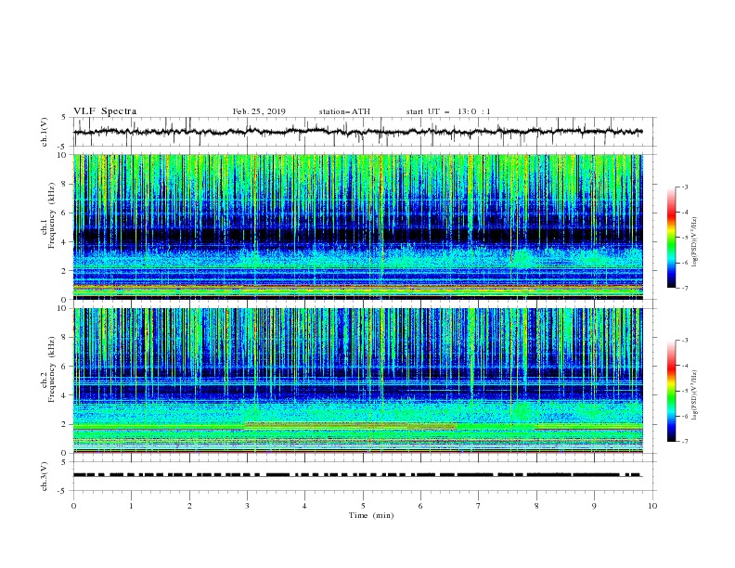Screen dimensions: 735x568
Task: Click the time axis tick label "3"
Action: (247, 506)
